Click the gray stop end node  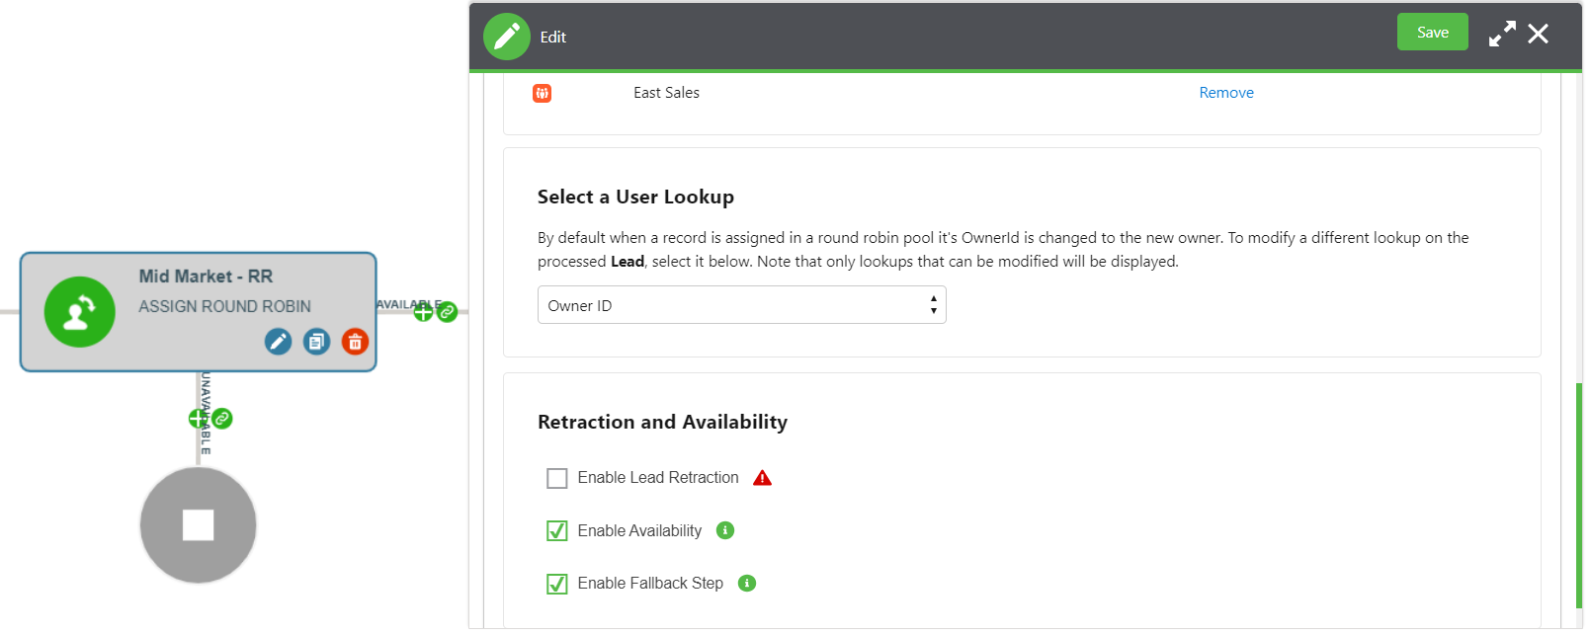pyautogui.click(x=199, y=525)
